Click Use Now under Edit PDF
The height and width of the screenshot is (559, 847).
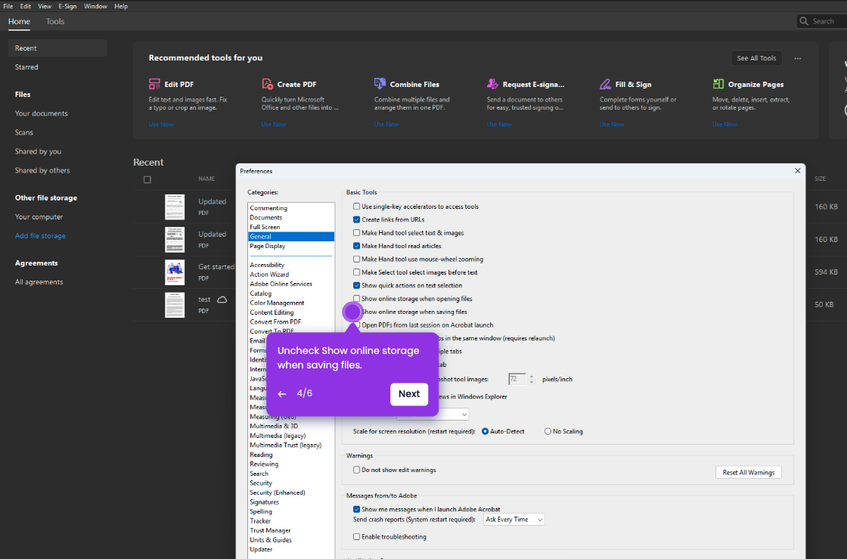point(161,124)
